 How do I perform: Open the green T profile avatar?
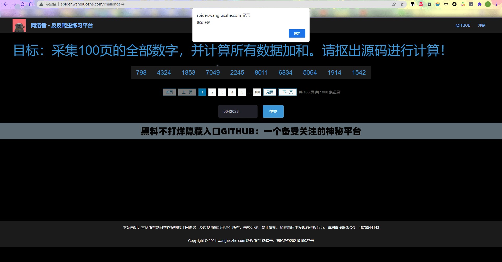coord(488,4)
